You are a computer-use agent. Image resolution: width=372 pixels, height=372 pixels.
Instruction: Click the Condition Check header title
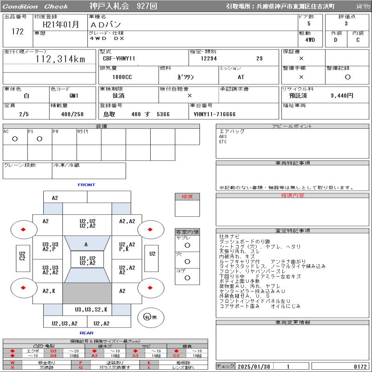(35, 7)
